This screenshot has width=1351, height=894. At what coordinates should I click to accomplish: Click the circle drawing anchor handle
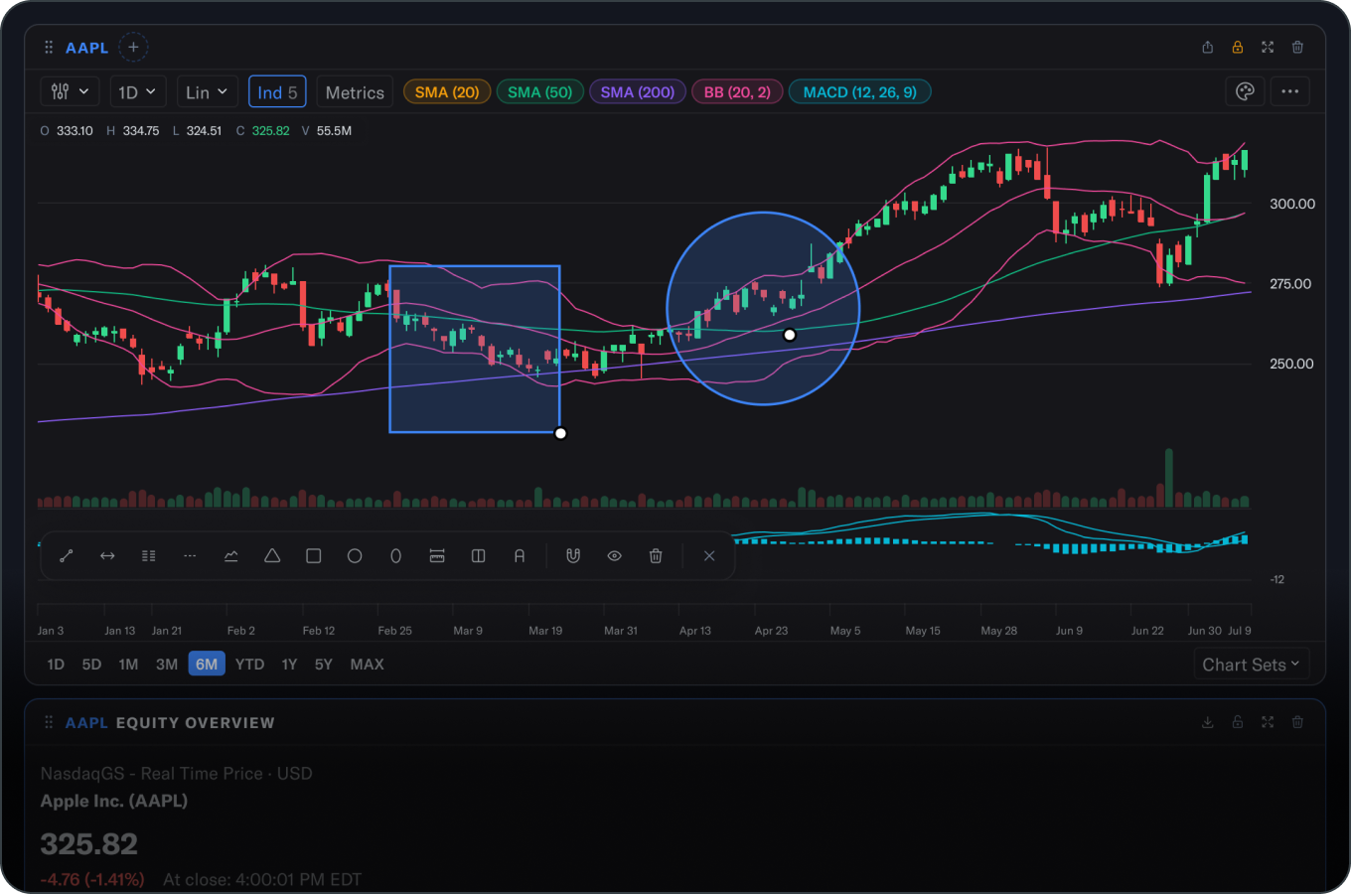(790, 335)
